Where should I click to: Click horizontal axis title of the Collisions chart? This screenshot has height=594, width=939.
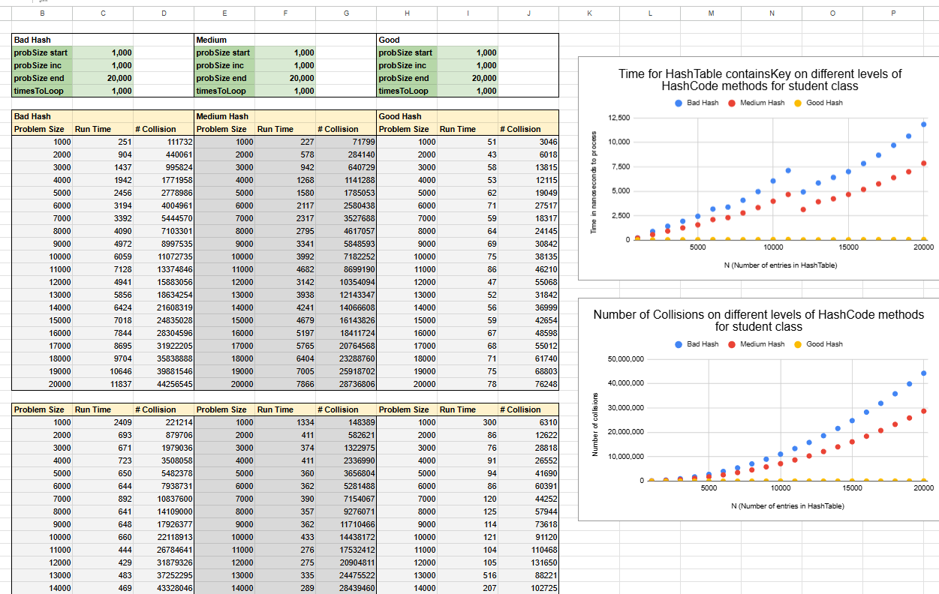tap(787, 505)
